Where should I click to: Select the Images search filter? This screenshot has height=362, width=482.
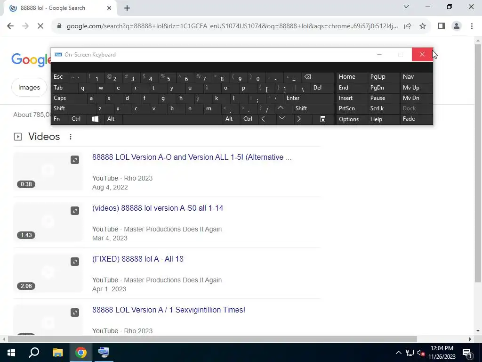(29, 87)
